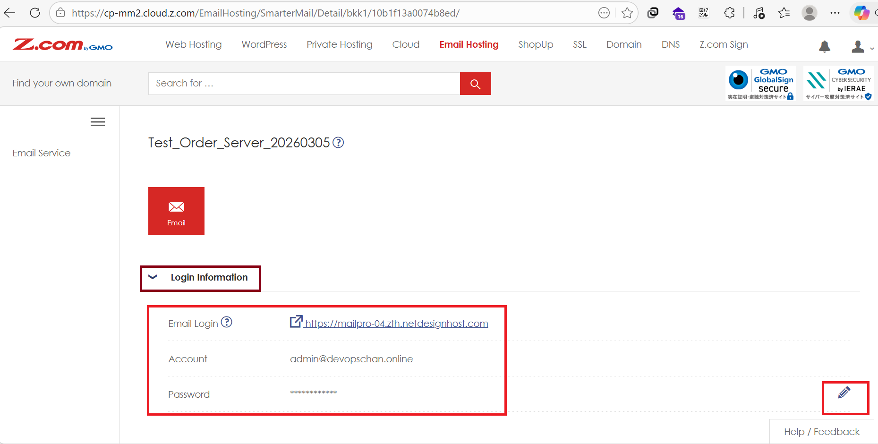Show help for Test_Order_Server_20260305 title
This screenshot has height=444, width=878.
[338, 142]
